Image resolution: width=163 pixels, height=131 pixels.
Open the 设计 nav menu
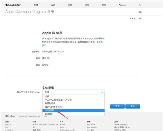tap(53, 5)
